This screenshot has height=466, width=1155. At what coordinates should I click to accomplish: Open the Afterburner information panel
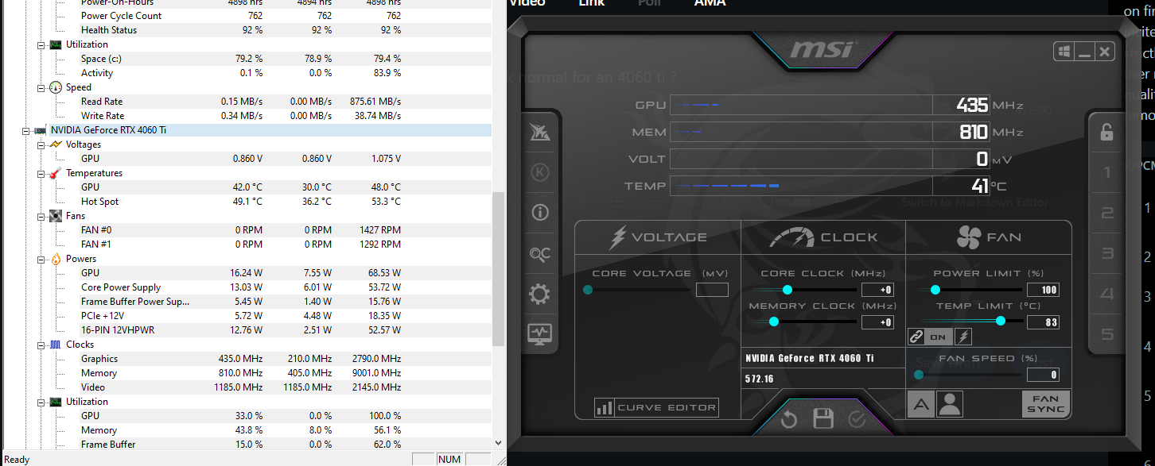[x=540, y=212]
